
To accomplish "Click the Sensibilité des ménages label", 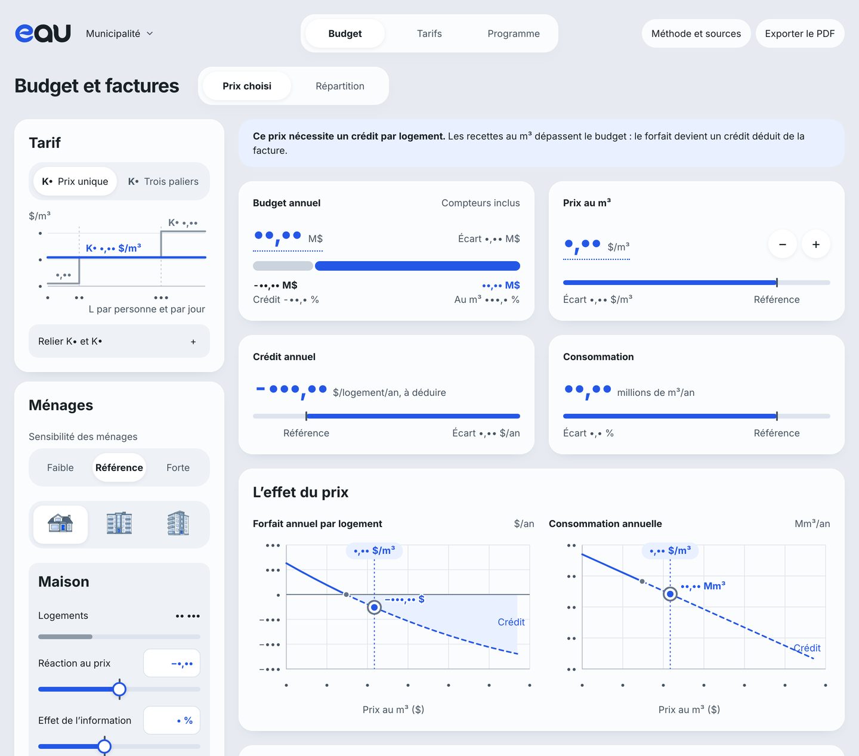I will (83, 436).
